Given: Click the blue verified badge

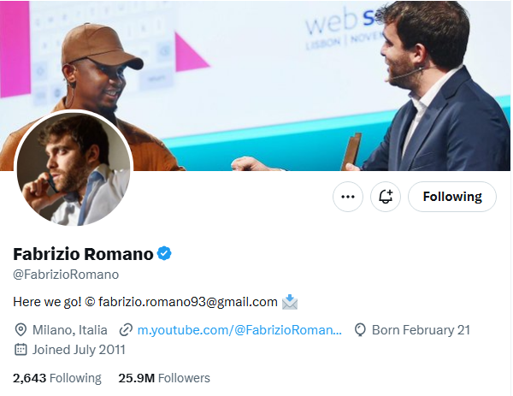Looking at the screenshot, I should [x=164, y=254].
